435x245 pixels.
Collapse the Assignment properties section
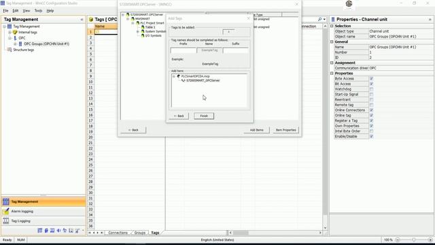(332, 63)
